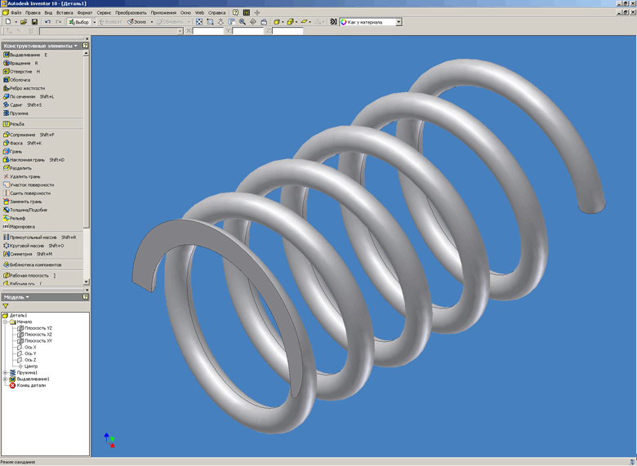Select the По сечениям (Loft) tool

(x=29, y=96)
